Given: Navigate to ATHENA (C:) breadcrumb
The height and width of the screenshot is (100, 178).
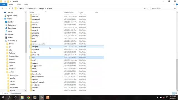Looking at the screenshot, I should point(32,8).
